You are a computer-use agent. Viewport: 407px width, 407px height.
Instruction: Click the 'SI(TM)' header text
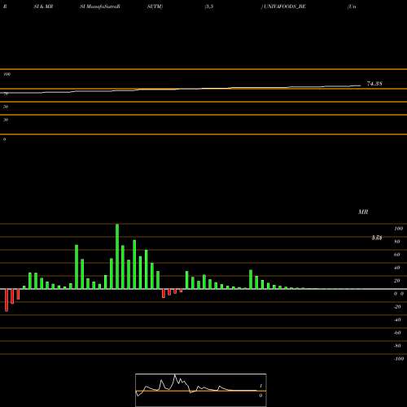(x=155, y=7)
